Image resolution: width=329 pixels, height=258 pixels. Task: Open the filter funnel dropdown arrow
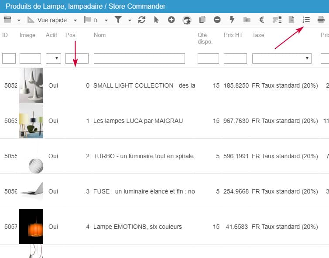(x=130, y=20)
